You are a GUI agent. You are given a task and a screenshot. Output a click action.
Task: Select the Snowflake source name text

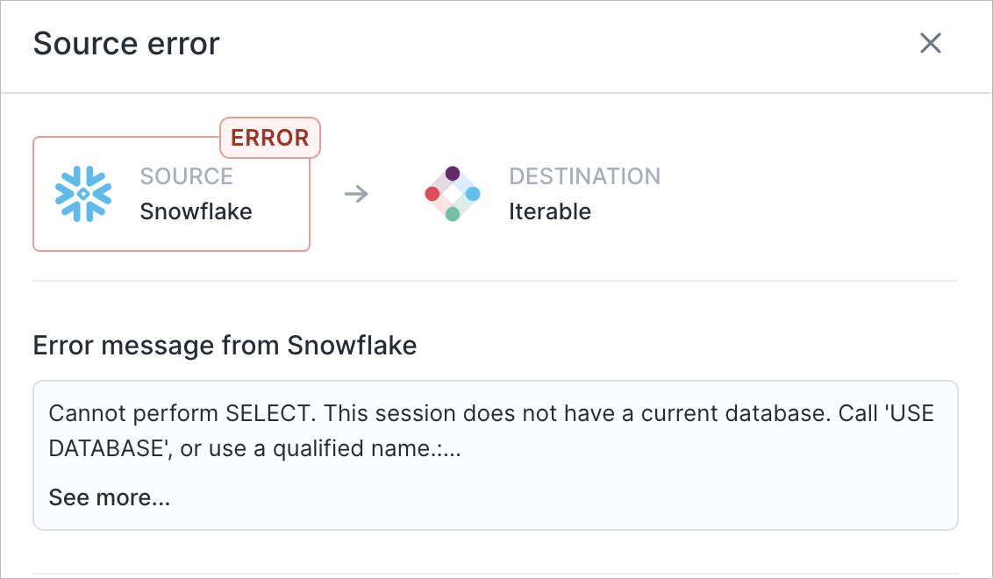tap(196, 211)
